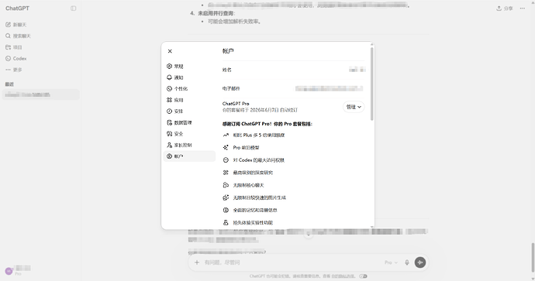Click the memory and context icon in plan features
535x281 pixels.
point(226,210)
